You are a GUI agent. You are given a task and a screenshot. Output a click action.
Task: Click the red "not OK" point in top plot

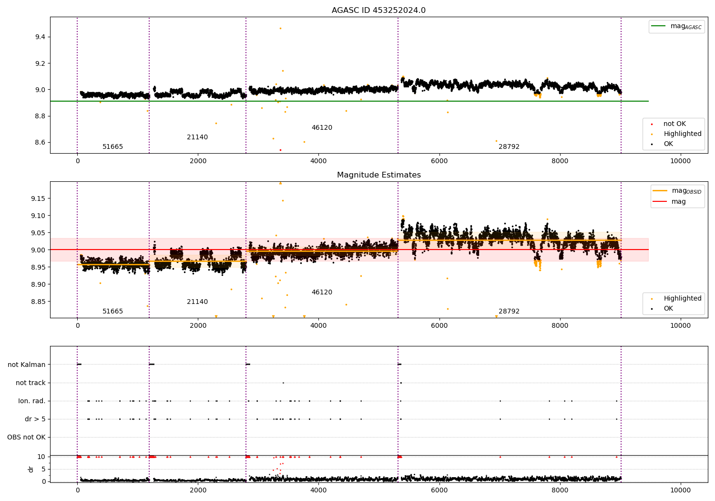tap(280, 150)
